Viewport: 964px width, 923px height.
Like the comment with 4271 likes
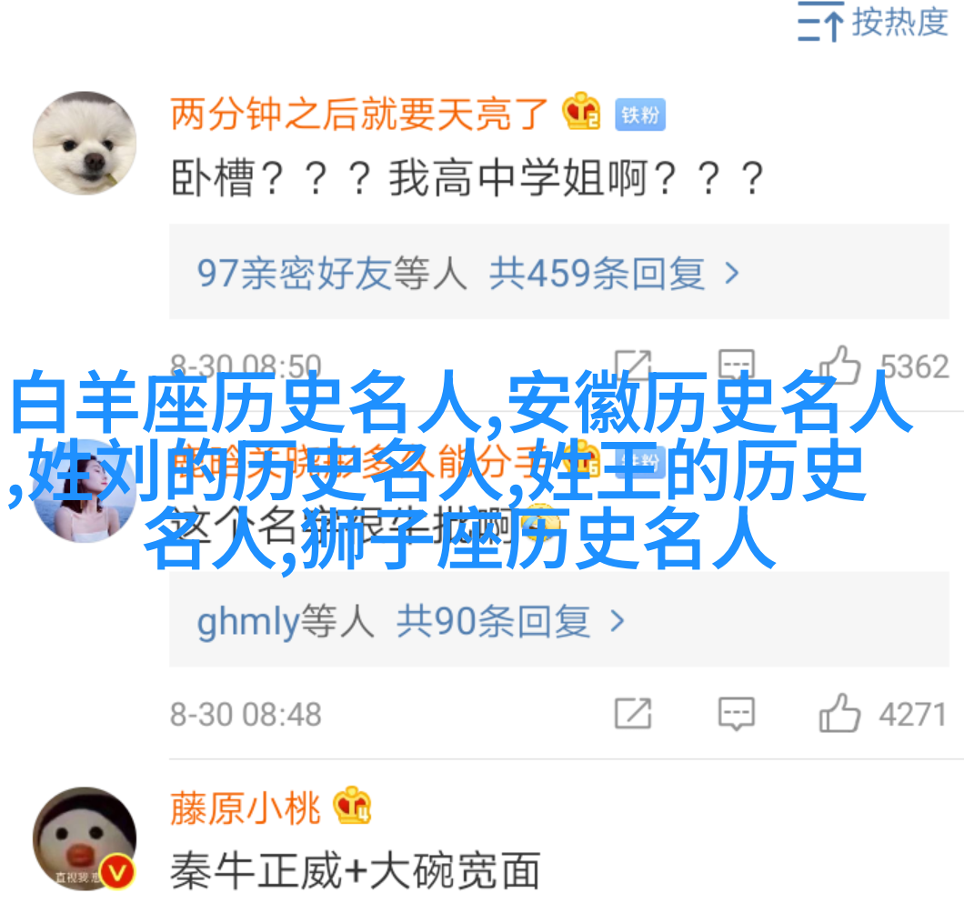[x=839, y=713]
